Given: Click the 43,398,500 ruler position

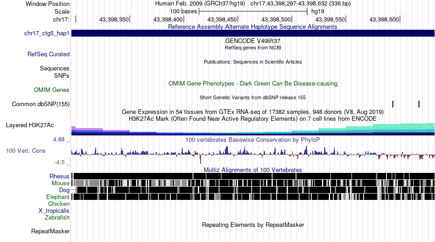Looking at the screenshot, I should tap(276, 19).
